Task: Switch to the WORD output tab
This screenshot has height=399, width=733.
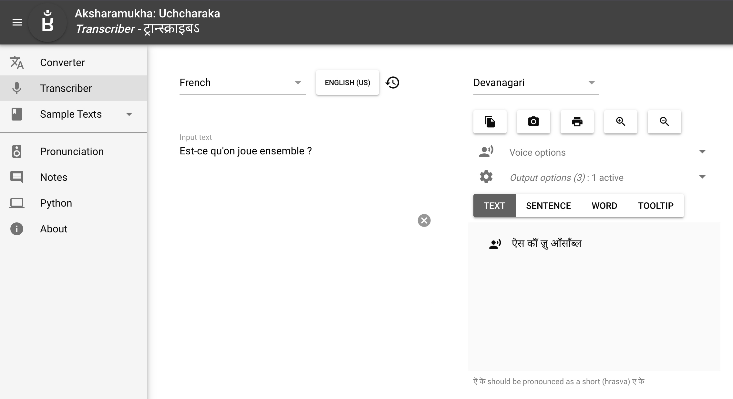Action: (x=604, y=206)
